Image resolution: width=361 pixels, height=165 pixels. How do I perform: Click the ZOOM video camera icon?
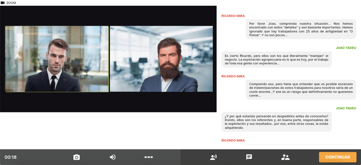3,3
